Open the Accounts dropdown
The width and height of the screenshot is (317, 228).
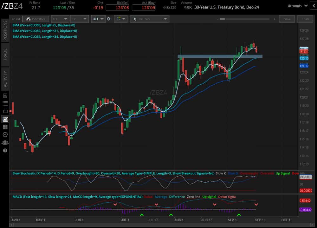[298, 6]
